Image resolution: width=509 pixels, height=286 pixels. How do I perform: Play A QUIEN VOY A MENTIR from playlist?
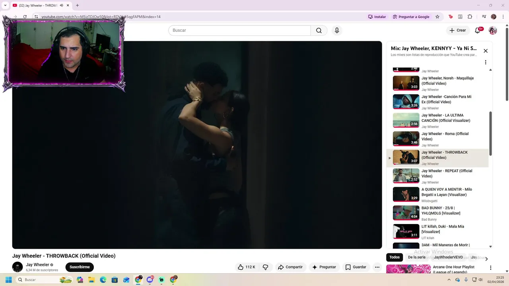(437, 195)
